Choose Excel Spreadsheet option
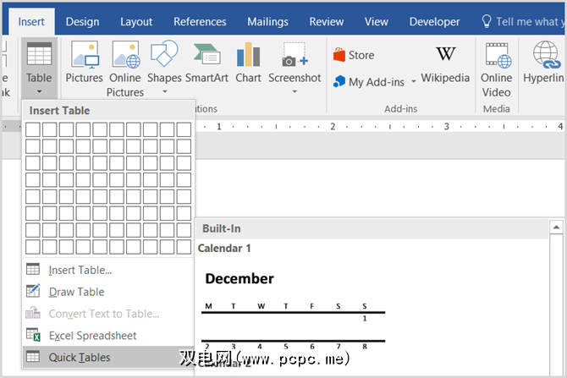The height and width of the screenshot is (378, 567). tap(107, 336)
